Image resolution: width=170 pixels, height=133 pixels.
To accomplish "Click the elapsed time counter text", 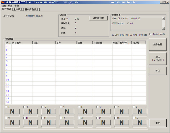I will tap(129, 35).
